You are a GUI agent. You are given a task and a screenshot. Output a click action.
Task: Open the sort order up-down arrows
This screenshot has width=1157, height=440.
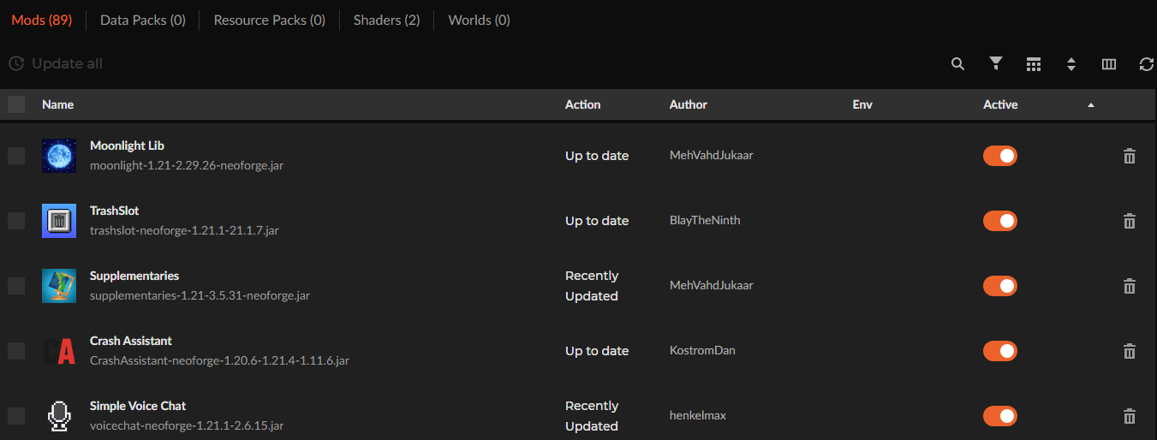point(1071,64)
